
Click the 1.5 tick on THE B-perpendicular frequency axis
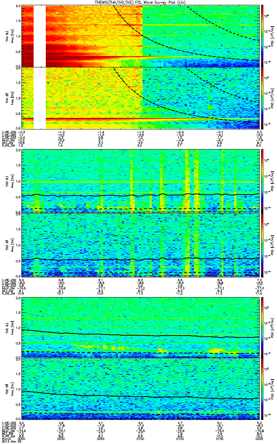pos(18,312)
